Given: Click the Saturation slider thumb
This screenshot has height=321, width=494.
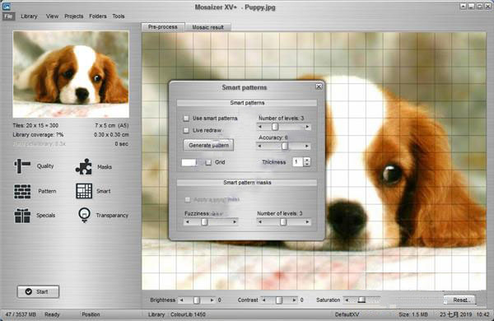Looking at the screenshot, I should (x=361, y=300).
